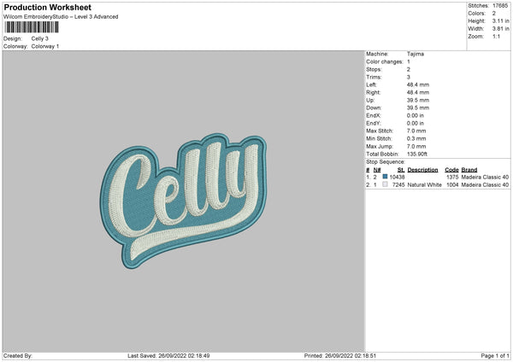Click thread code '1375'
513x362 pixels.
(452, 177)
